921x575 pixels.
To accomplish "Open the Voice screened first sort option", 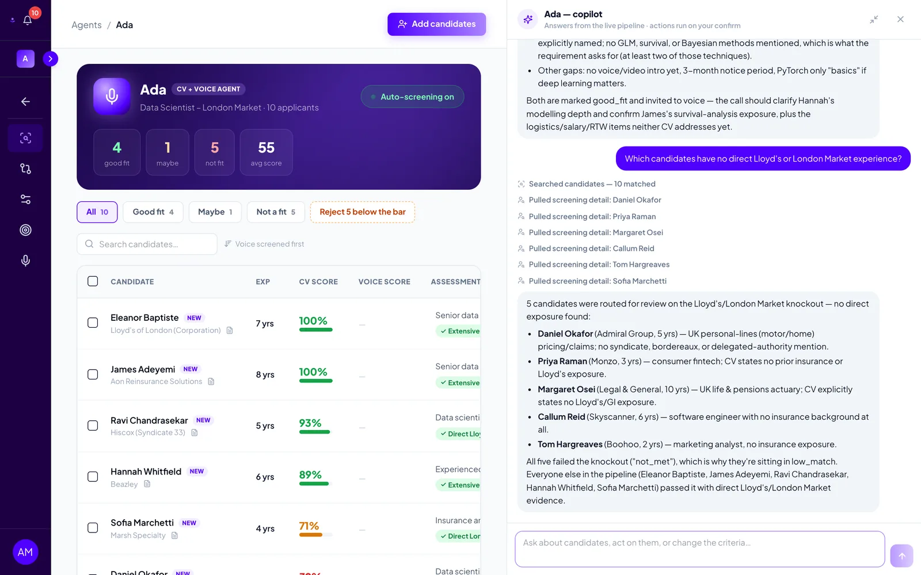I will tap(264, 244).
